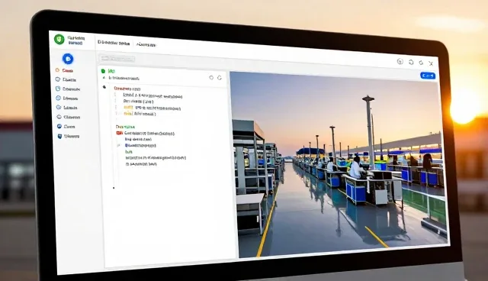Select the cloud-shaped sidebar icon
This screenshot has width=488, height=281.
tap(59, 117)
